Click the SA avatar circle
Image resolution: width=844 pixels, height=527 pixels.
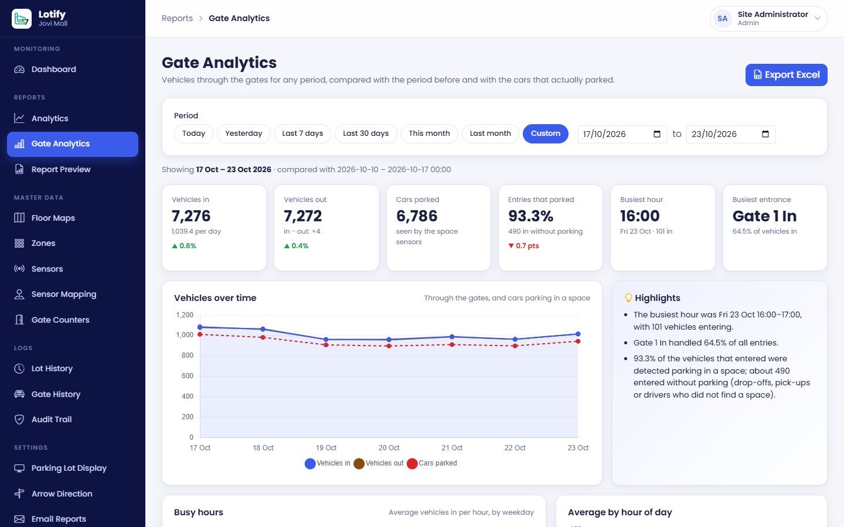(723, 19)
